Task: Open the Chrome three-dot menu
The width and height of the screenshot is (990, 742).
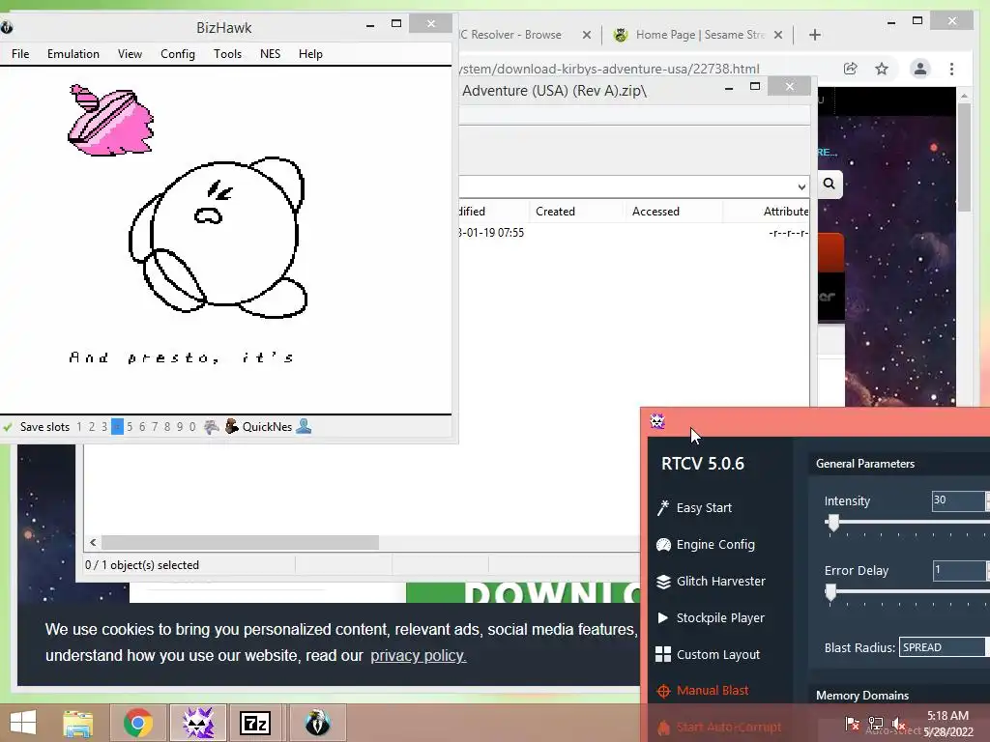Action: click(x=951, y=69)
